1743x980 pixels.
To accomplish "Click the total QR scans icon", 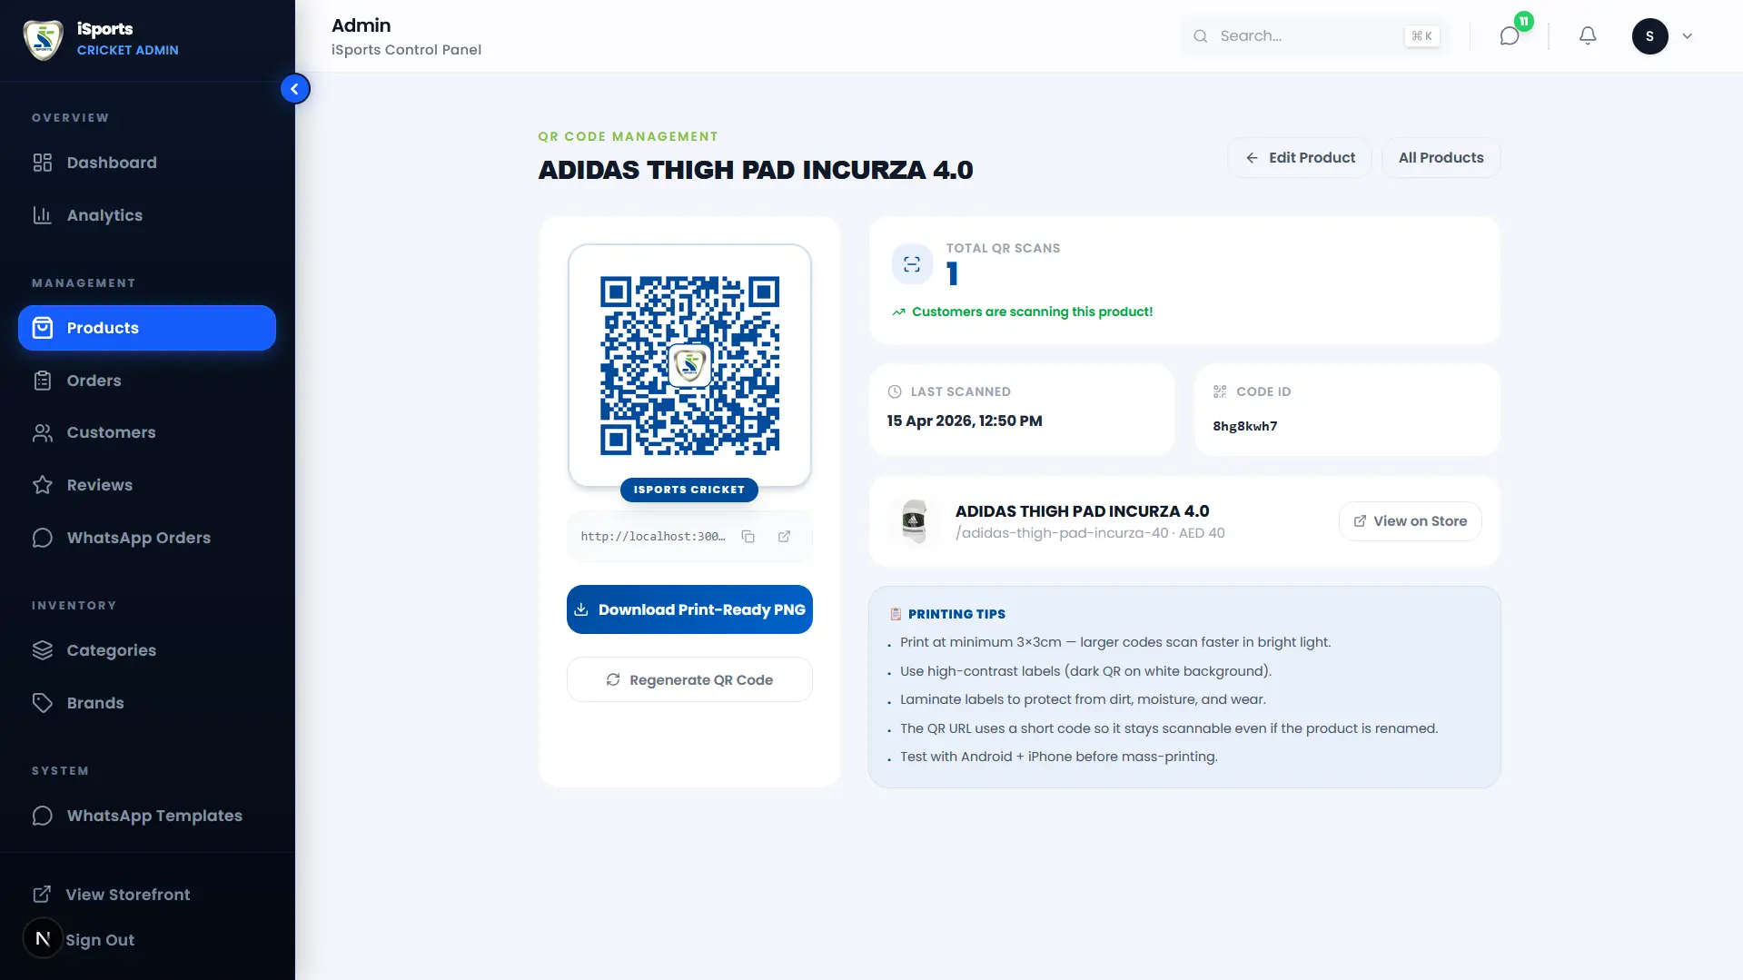I will pyautogui.click(x=912, y=264).
